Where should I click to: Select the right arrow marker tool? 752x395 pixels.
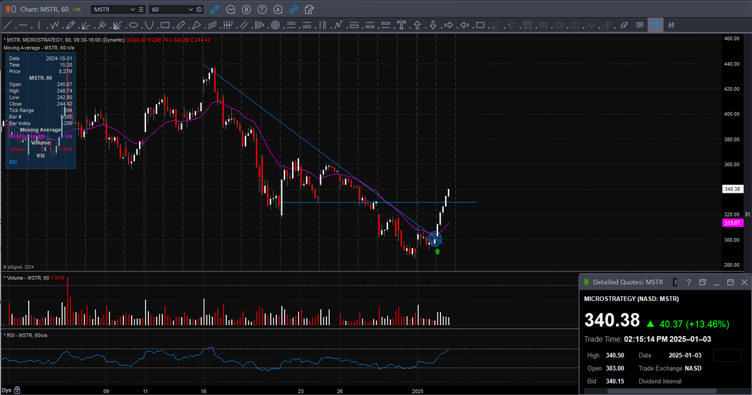pos(449,25)
